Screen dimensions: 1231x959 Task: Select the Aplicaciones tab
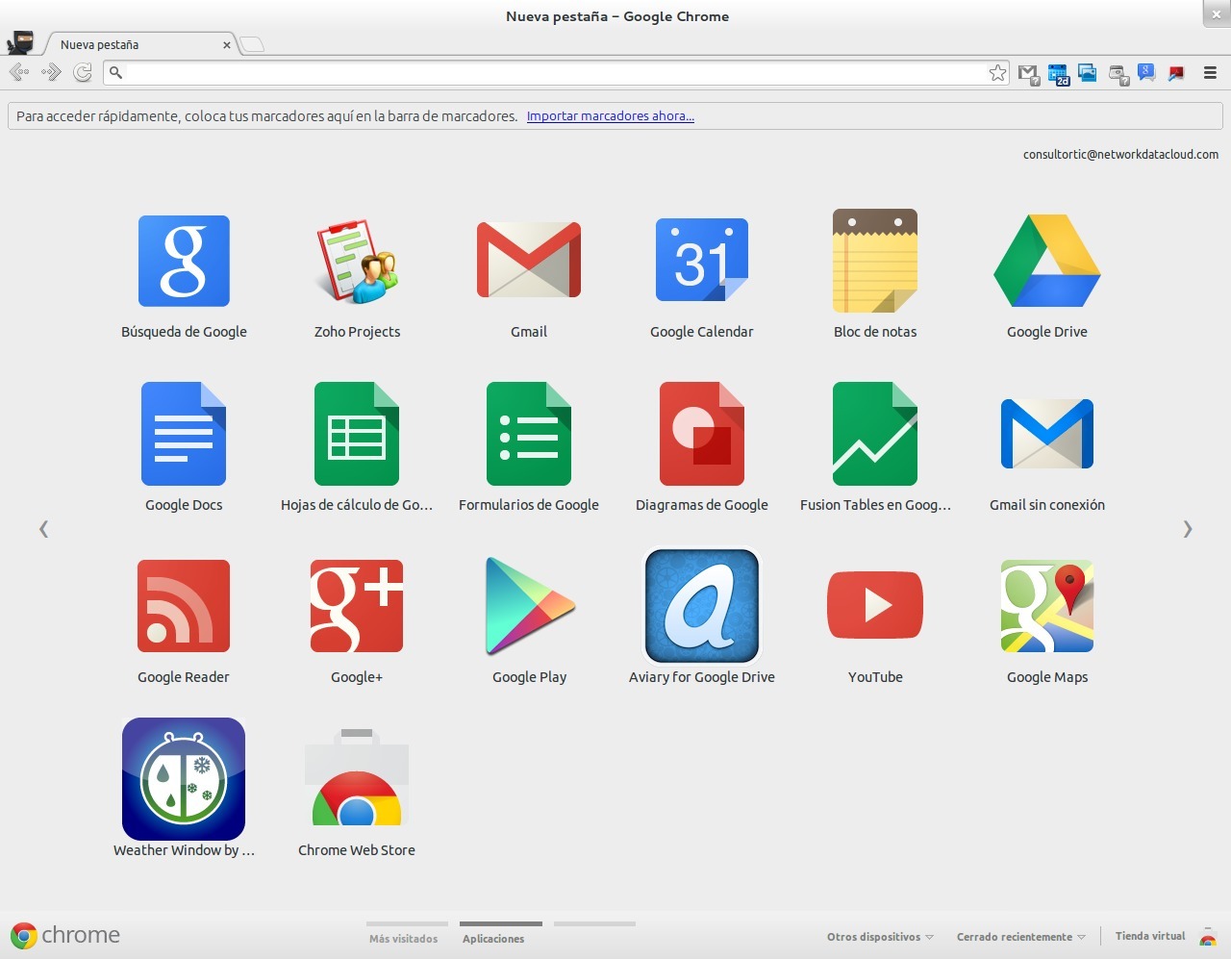[499, 938]
